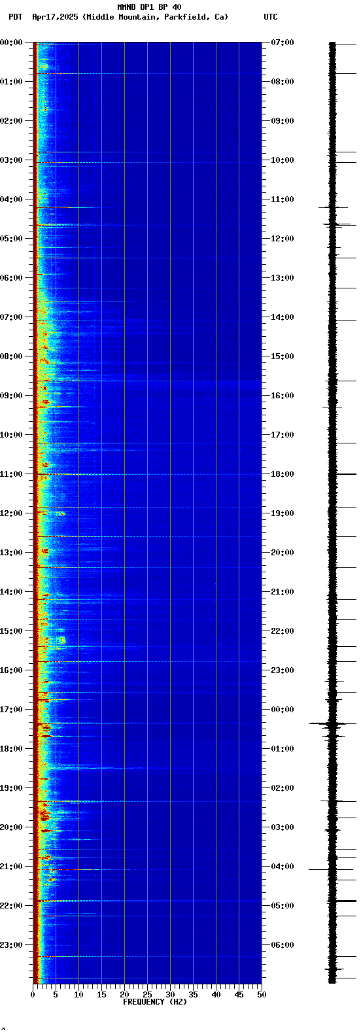Click the UTC axis label '15:00'
This screenshot has height=1036, width=361.
click(x=282, y=356)
